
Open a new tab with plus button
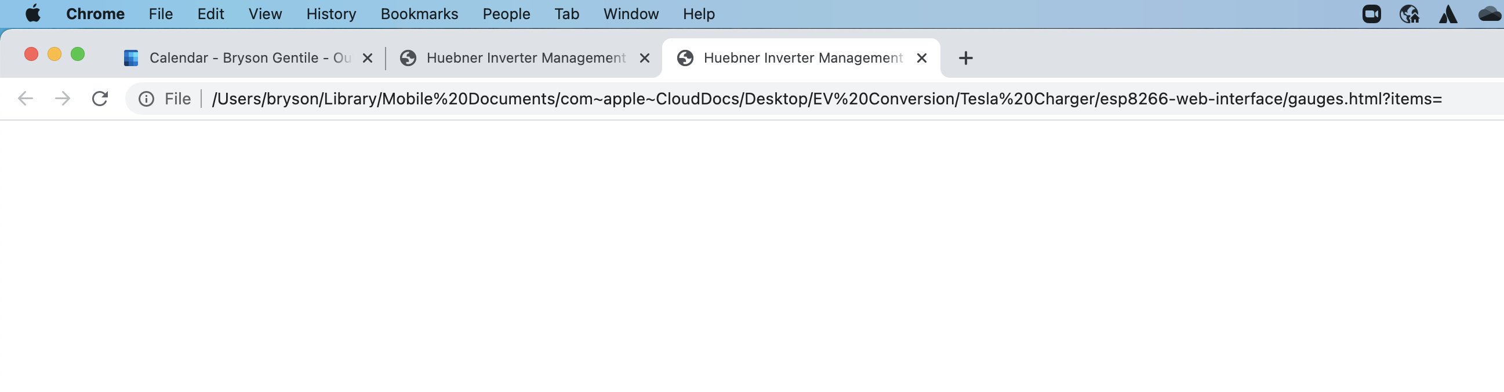[966, 58]
